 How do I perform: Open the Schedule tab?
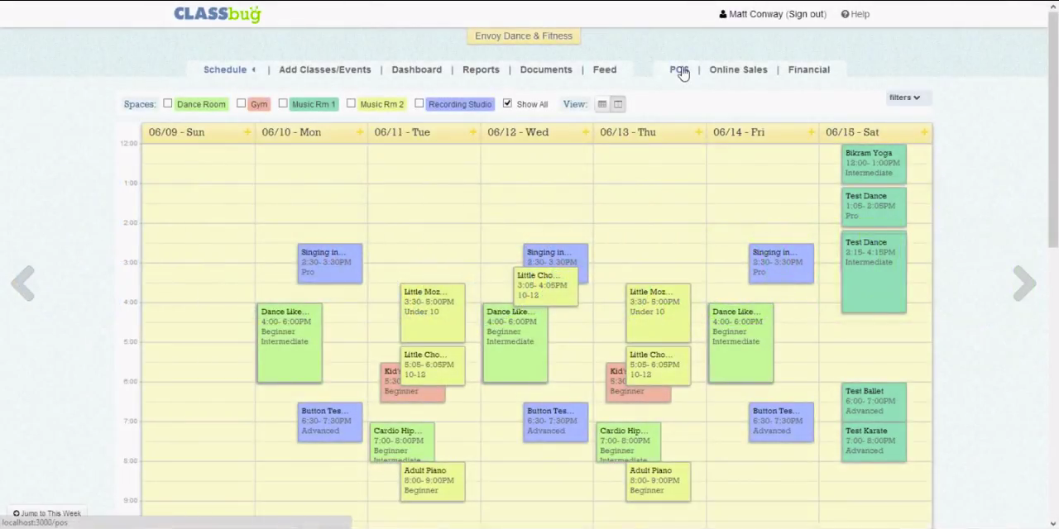[x=225, y=69]
